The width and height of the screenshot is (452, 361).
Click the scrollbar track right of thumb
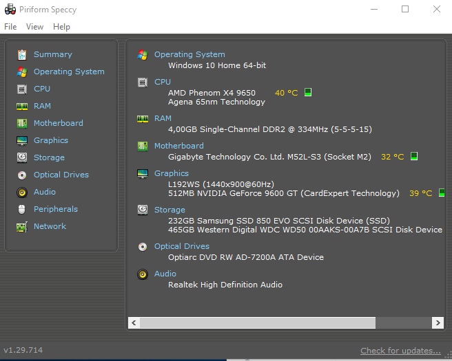coord(404,322)
